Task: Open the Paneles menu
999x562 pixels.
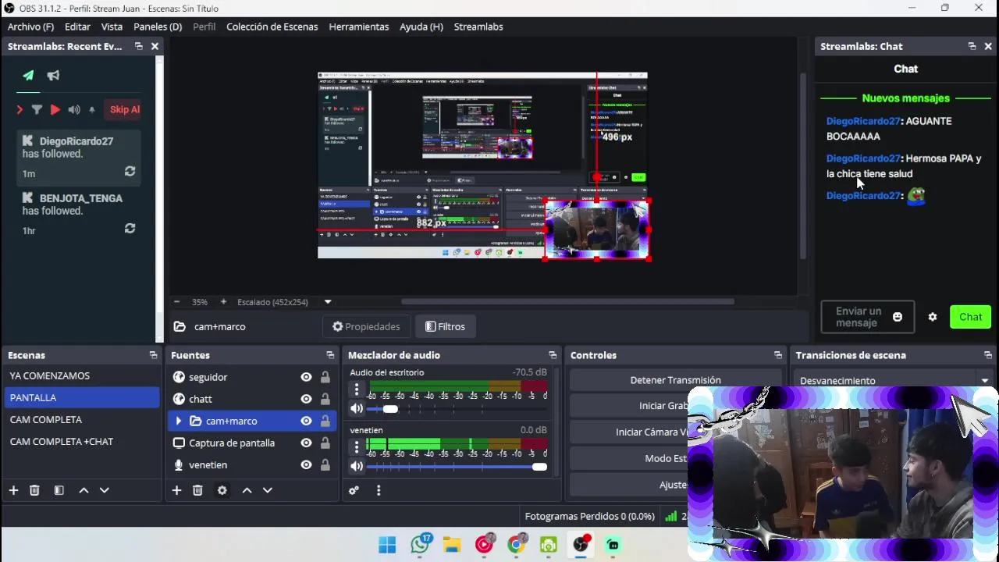Action: [158, 27]
